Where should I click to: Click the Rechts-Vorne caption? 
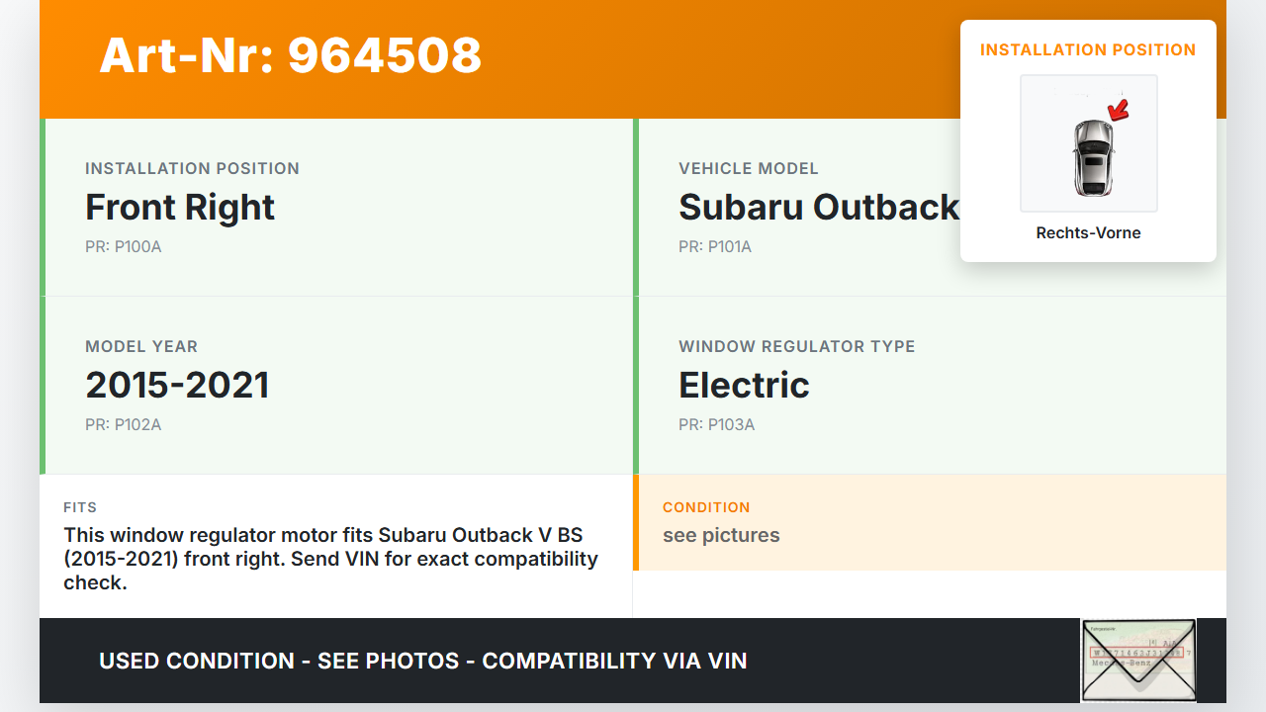pos(1088,233)
